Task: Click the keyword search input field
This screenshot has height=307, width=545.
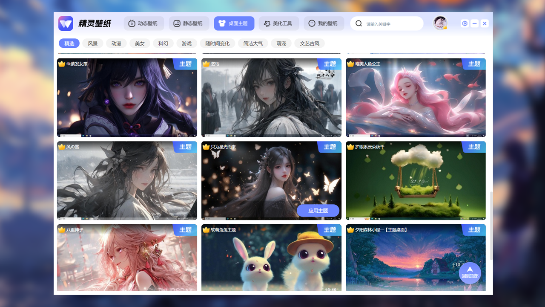Action: click(392, 24)
